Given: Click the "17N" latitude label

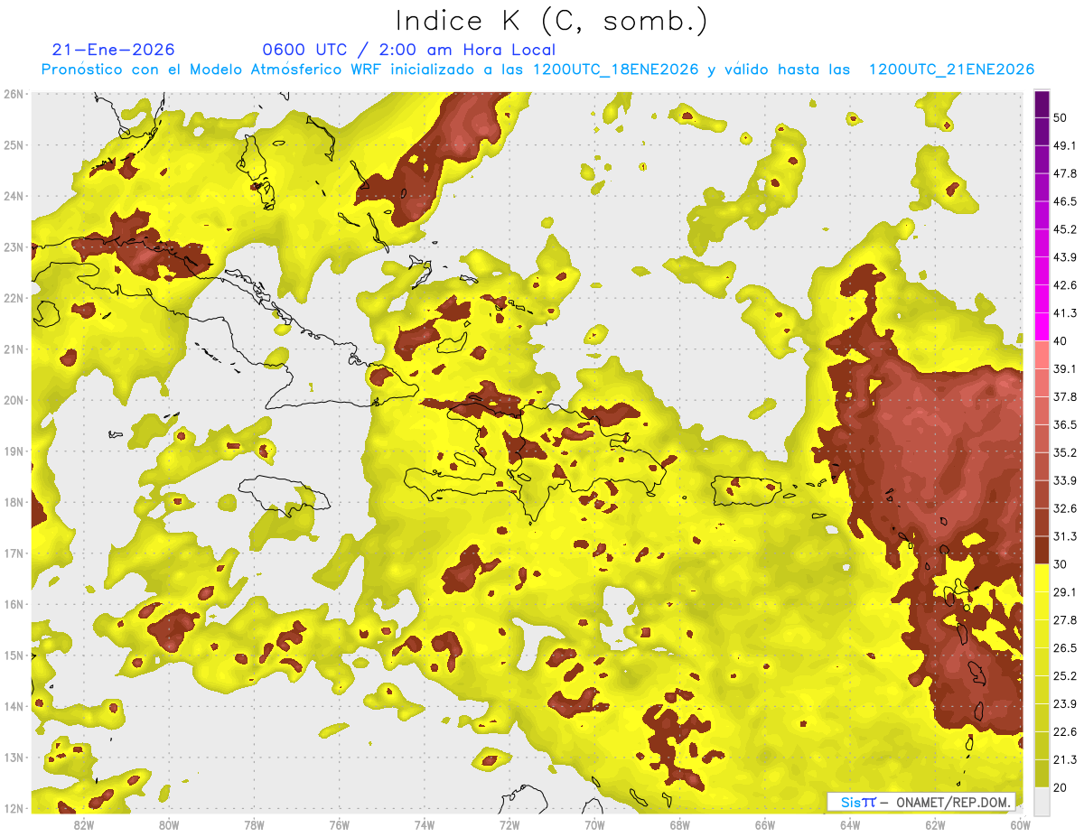Looking at the screenshot, I should coord(13,553).
